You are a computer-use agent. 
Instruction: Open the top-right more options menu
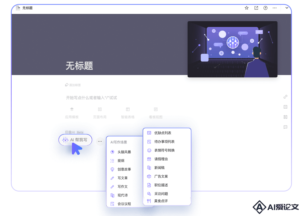[274, 8]
